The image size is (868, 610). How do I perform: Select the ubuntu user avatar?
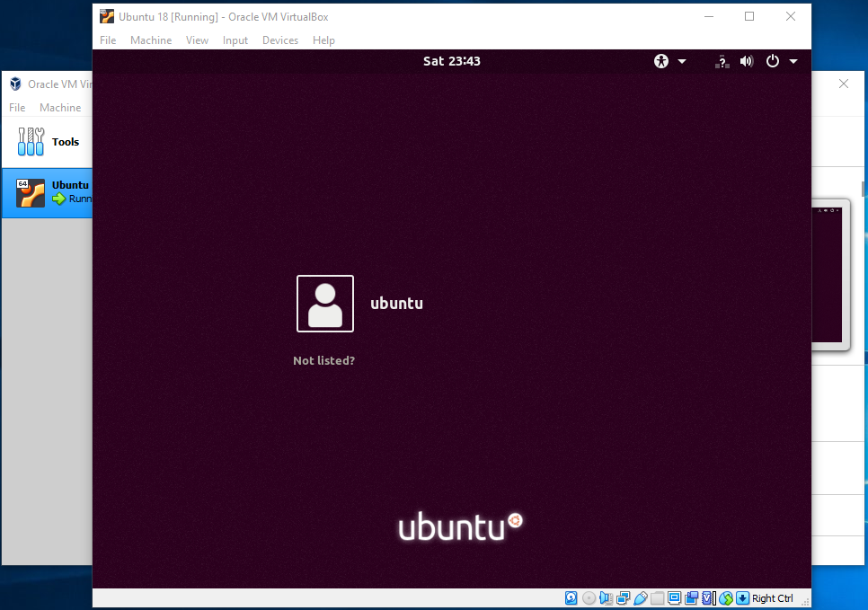(325, 304)
